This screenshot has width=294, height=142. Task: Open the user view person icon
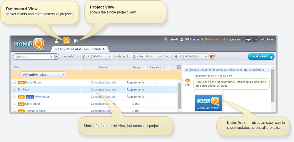tap(57, 41)
